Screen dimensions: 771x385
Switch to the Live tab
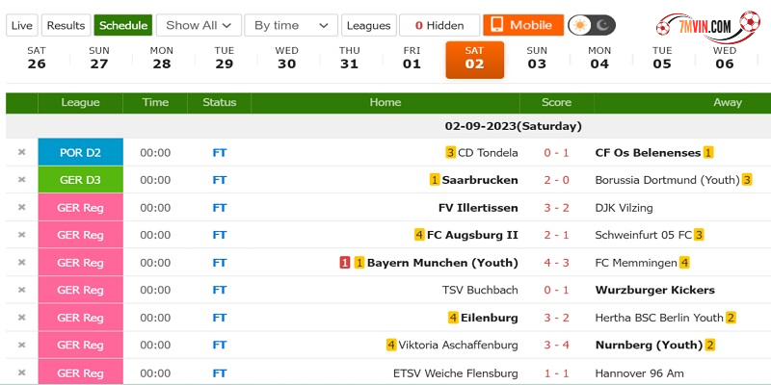pyautogui.click(x=21, y=25)
